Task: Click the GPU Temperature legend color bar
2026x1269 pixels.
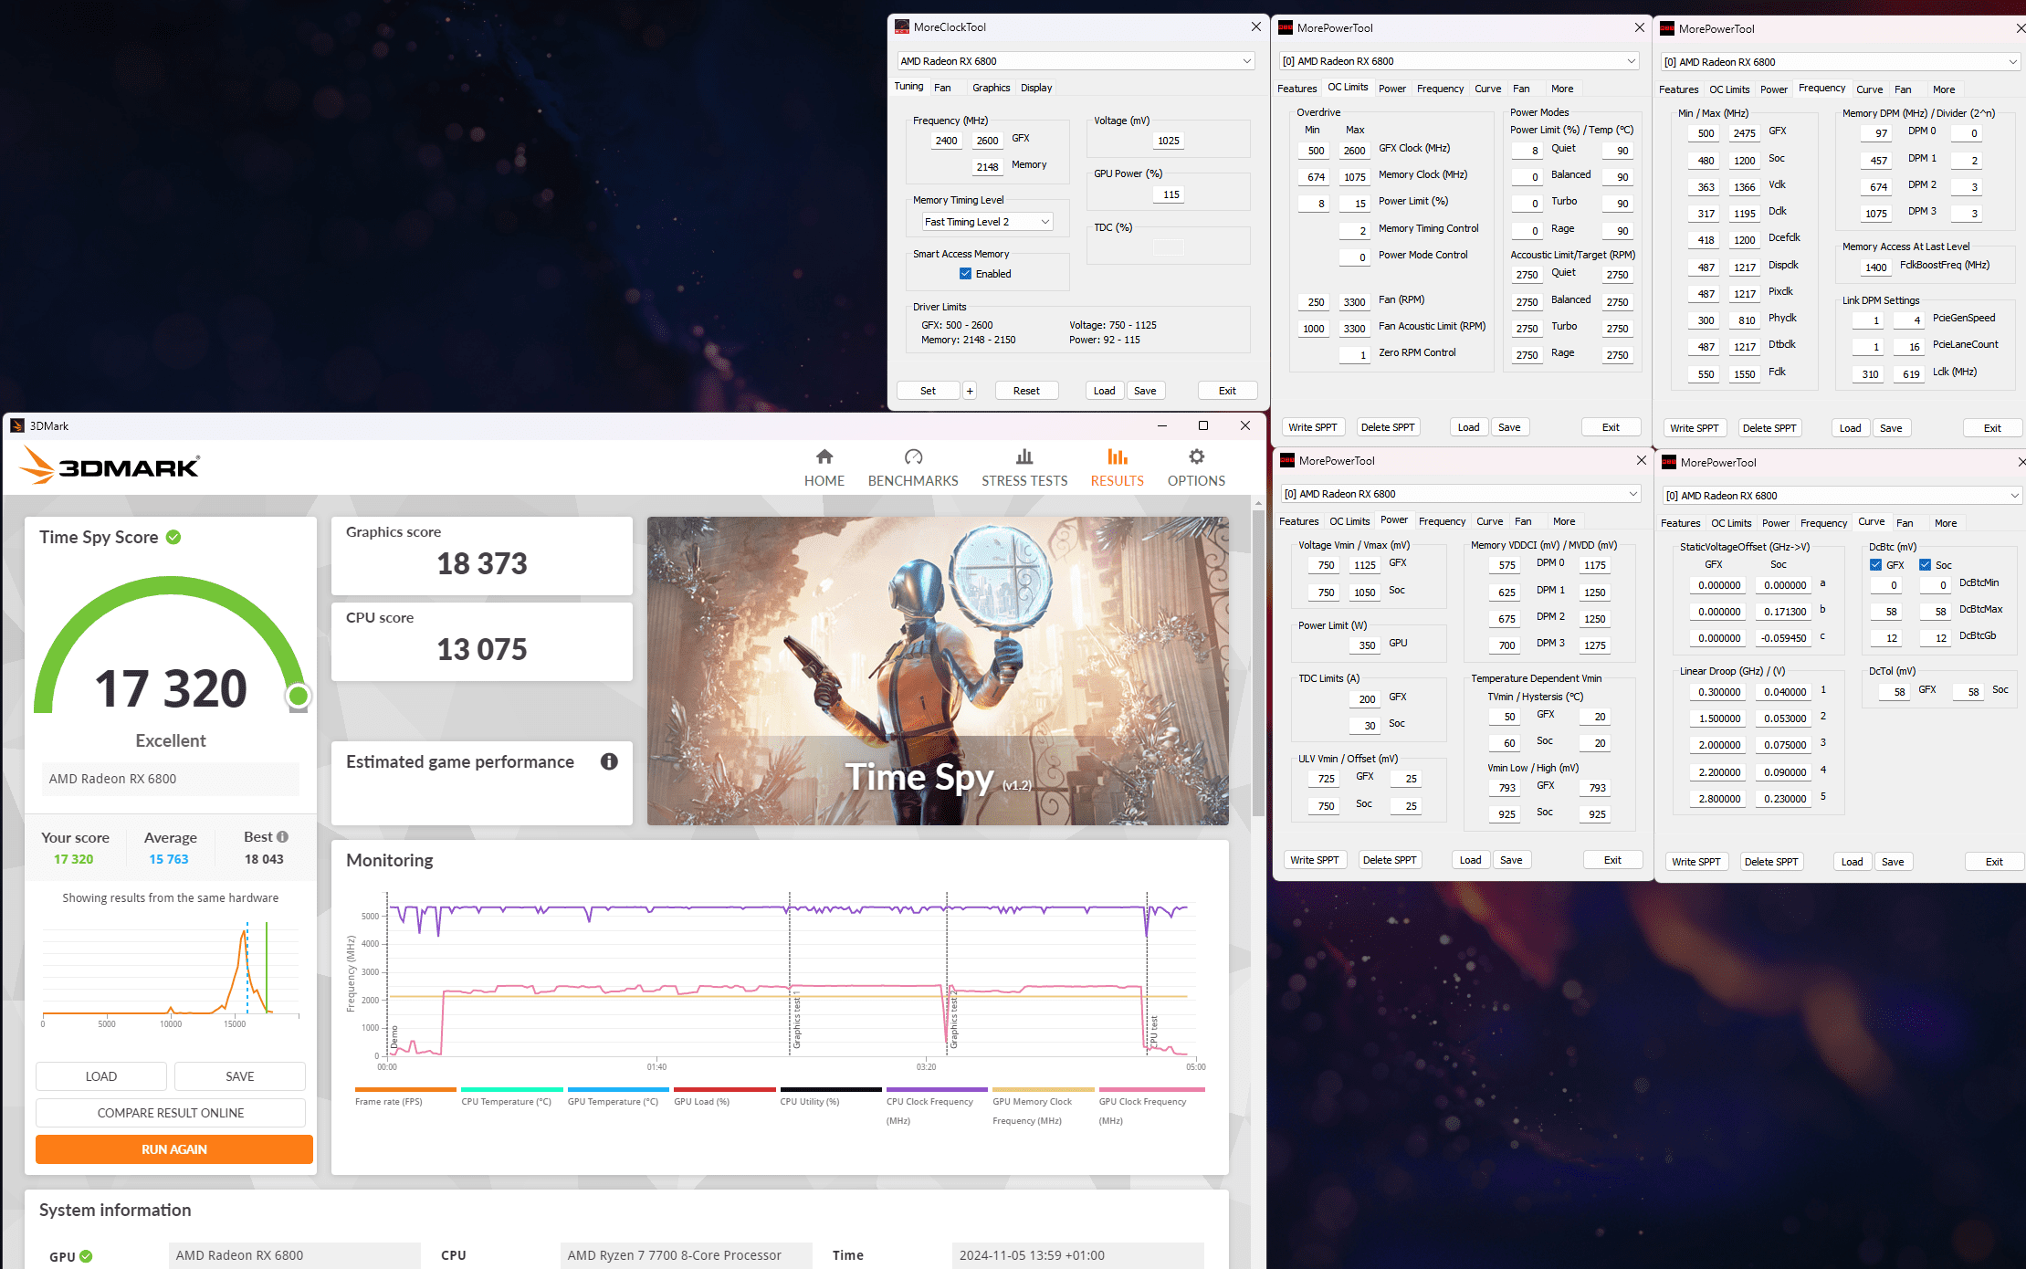Action: (618, 1089)
